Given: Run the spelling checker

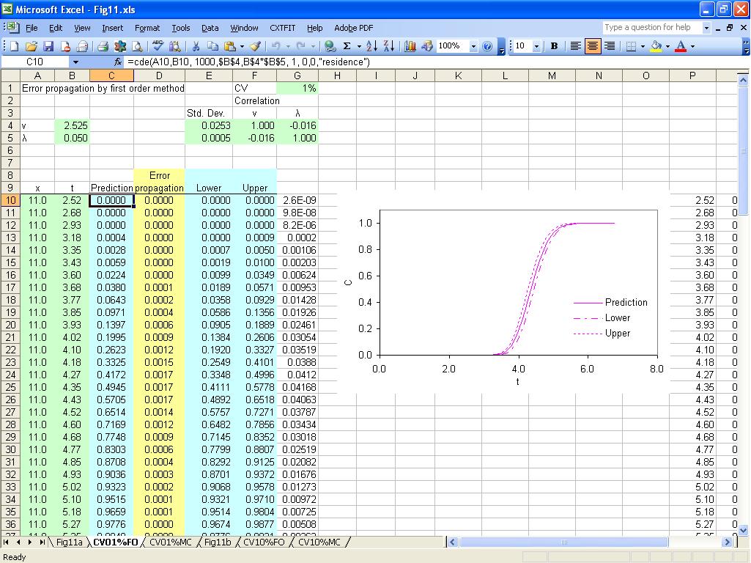Looking at the screenshot, I should pos(156,46).
